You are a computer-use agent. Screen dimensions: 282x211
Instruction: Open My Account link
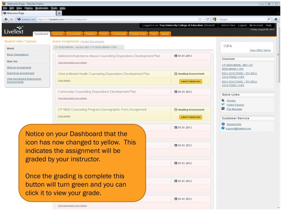(x=256, y=25)
